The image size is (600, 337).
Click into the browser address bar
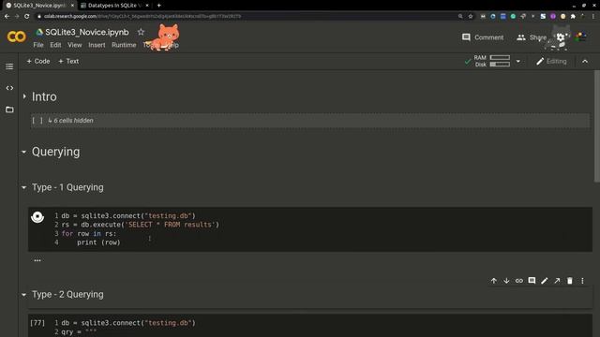click(x=245, y=17)
